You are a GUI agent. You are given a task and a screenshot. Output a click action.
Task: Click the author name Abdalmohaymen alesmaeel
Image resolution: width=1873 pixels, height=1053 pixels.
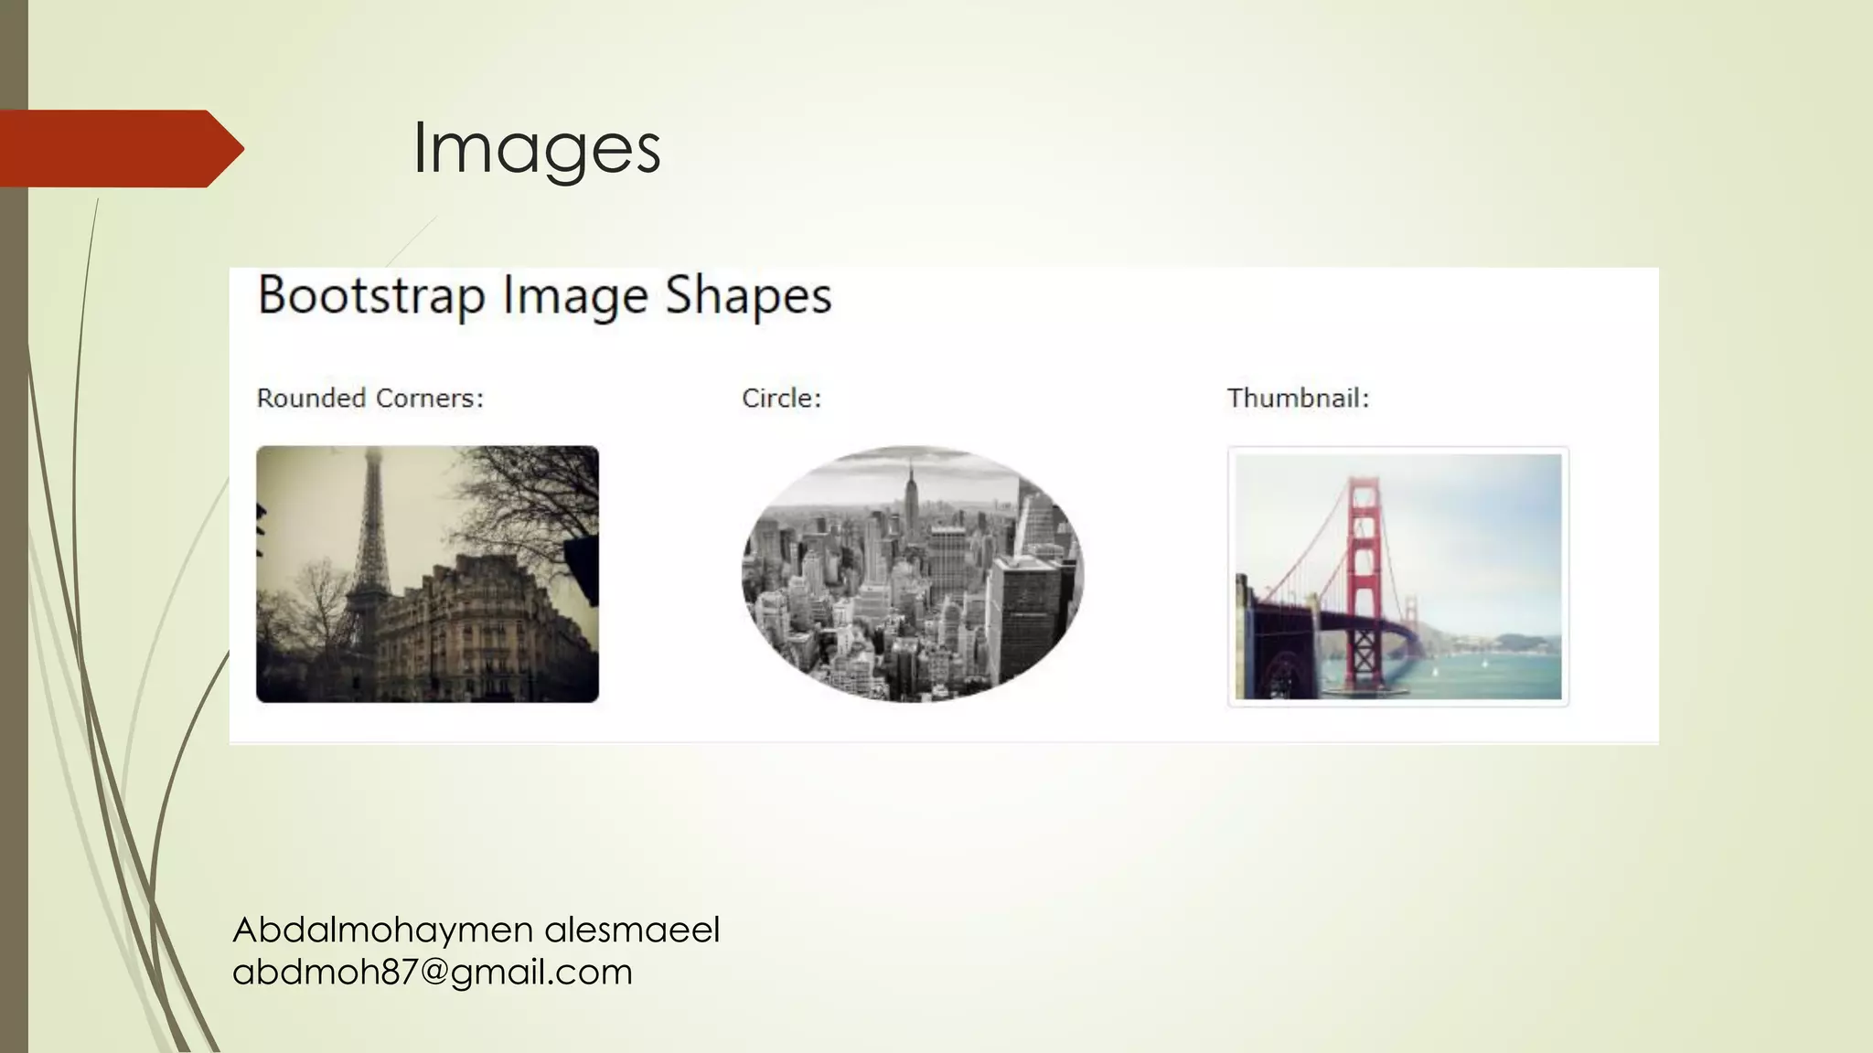(x=476, y=930)
